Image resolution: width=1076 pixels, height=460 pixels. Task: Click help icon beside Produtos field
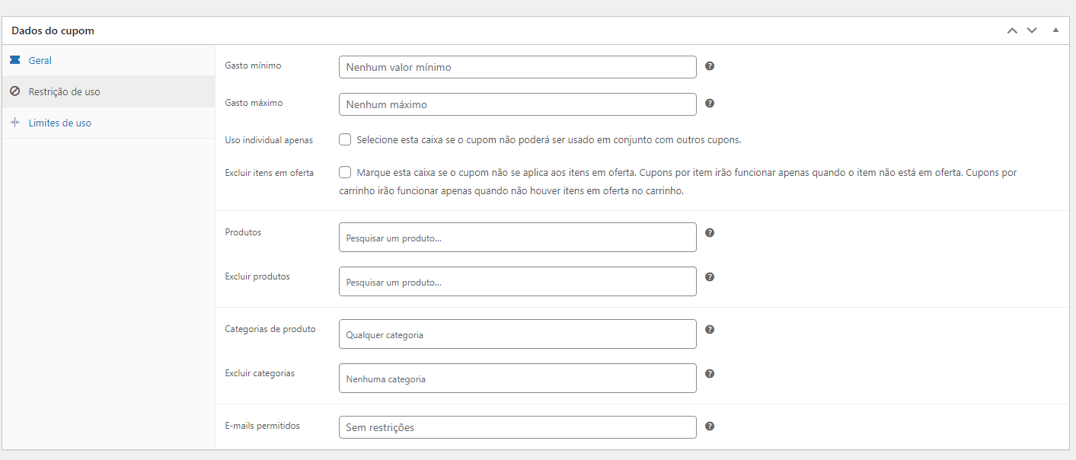(x=710, y=233)
